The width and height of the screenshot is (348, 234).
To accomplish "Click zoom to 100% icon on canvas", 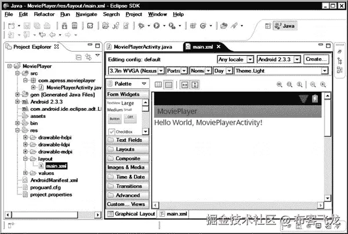I will tap(300, 84).
